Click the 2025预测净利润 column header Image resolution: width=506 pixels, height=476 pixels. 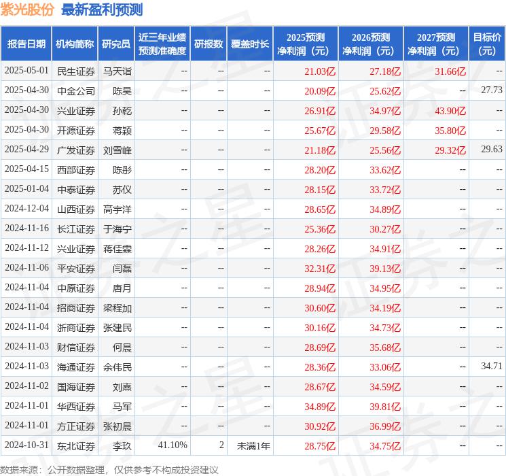306,44
